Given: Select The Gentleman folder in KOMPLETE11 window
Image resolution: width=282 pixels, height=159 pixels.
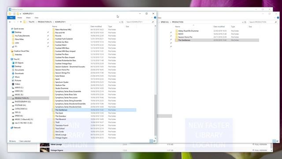Looking at the screenshot, I should [94, 110].
